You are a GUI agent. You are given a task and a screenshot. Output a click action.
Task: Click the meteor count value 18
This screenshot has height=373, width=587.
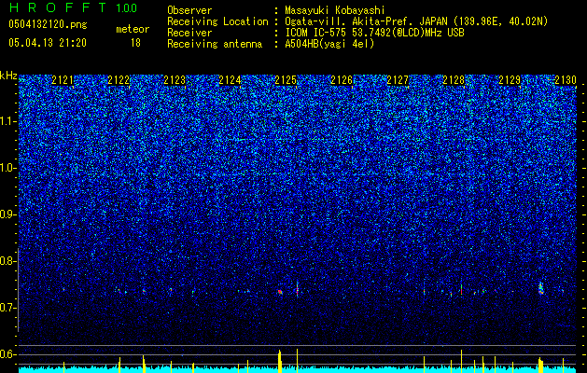click(135, 43)
